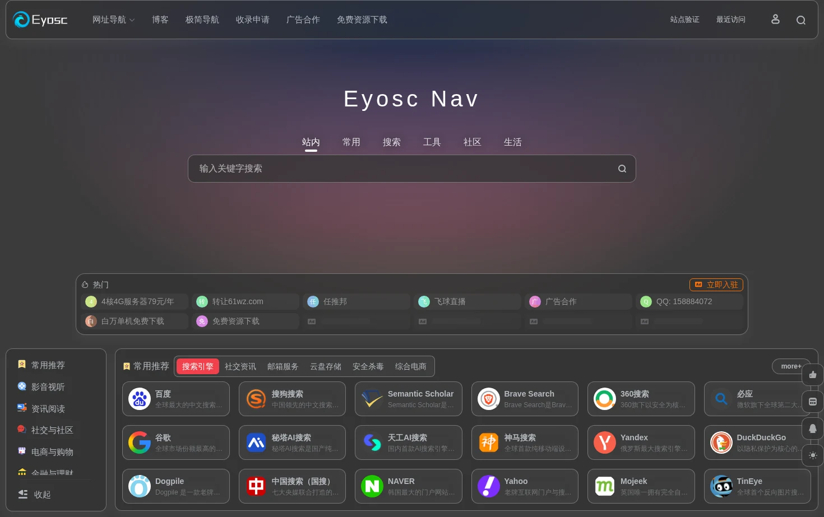This screenshot has height=517, width=824.
Task: Click the 必应 Bing logo
Action: [721, 399]
